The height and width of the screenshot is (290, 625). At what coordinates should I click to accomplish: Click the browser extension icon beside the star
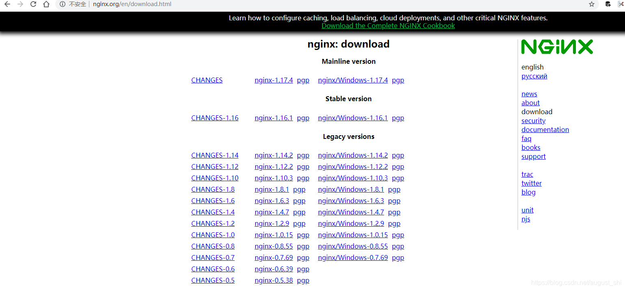608,4
